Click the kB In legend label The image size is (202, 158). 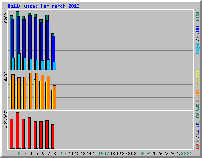pos(197,128)
